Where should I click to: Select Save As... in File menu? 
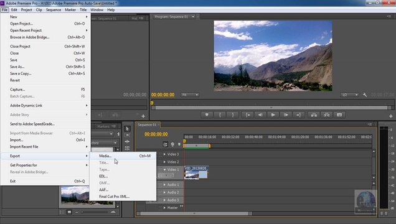(x=45, y=67)
